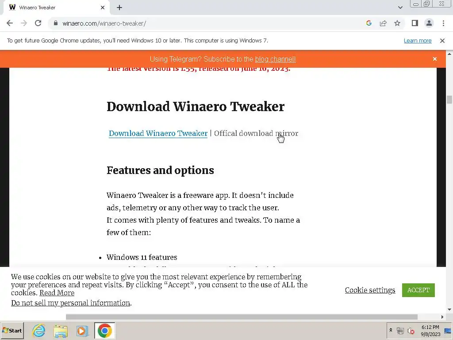Expand the tab search chevron
The image size is (453, 340).
click(400, 8)
